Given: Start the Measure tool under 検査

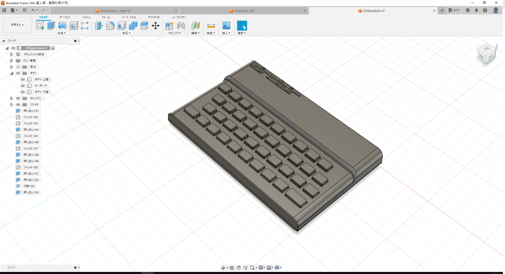Looking at the screenshot, I should [211, 26].
